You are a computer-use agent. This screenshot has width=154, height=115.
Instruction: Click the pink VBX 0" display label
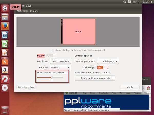[x=41, y=56]
